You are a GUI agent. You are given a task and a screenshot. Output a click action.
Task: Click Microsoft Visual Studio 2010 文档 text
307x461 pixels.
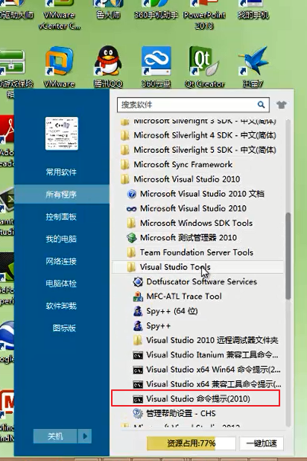202,194
